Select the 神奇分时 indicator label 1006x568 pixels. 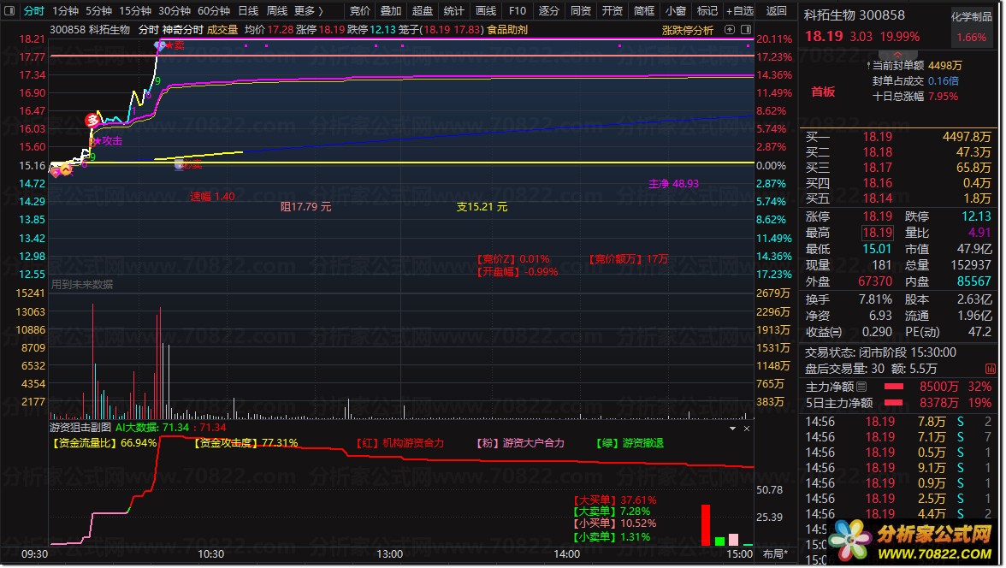tap(182, 30)
